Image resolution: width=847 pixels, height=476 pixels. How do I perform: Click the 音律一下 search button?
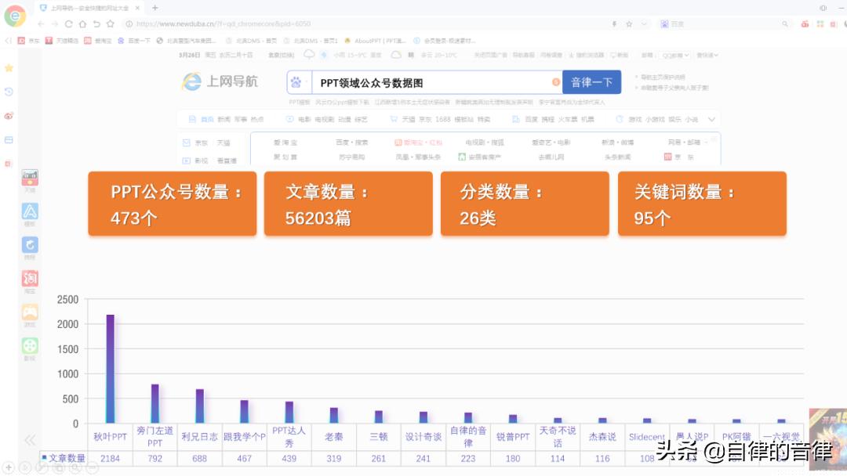point(592,81)
